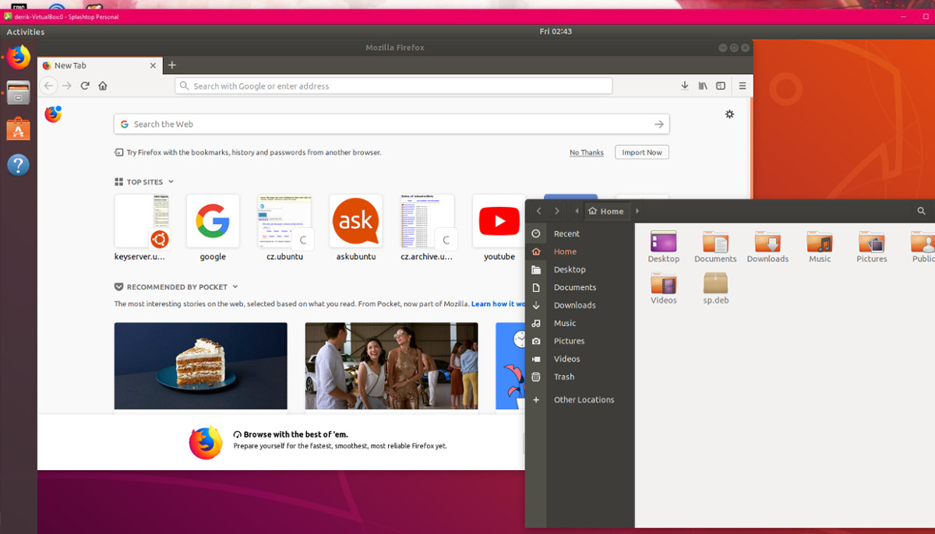The width and height of the screenshot is (935, 534).
Task: Click the search arrow in web search box
Action: tap(659, 124)
